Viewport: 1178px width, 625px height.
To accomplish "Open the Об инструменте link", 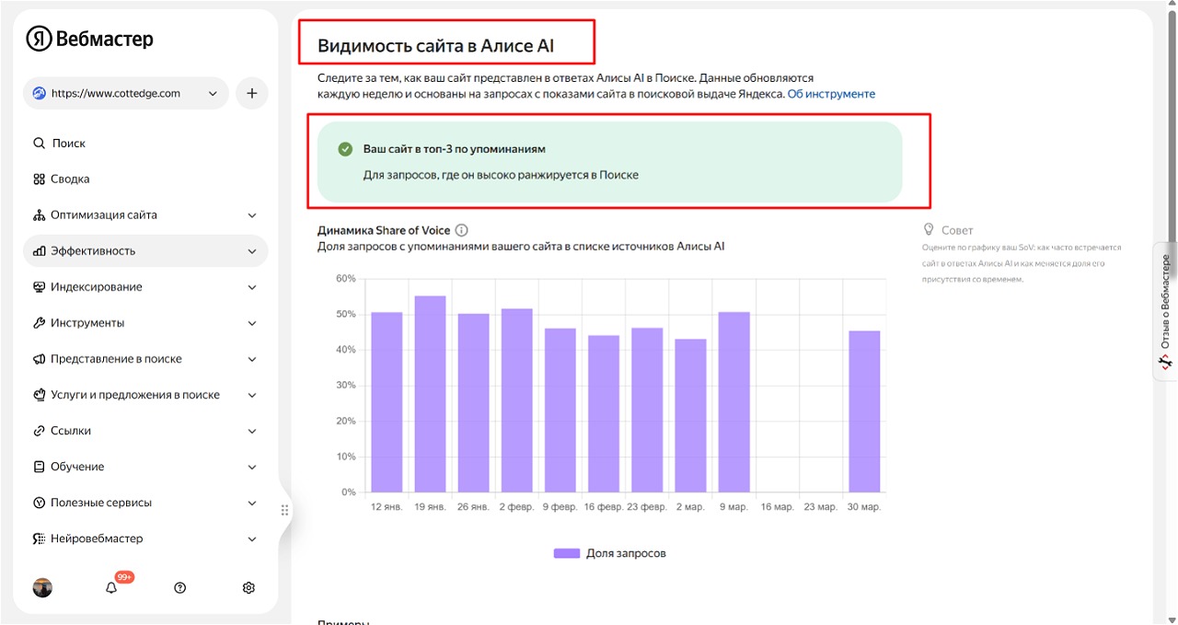I will [x=831, y=94].
